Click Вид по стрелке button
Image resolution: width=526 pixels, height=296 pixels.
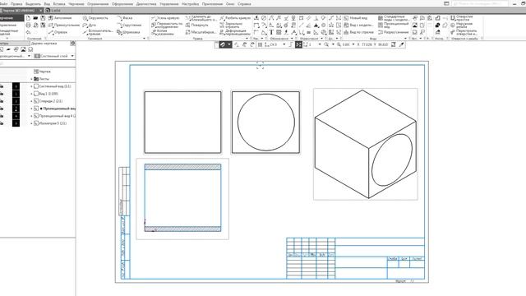[x=358, y=32]
